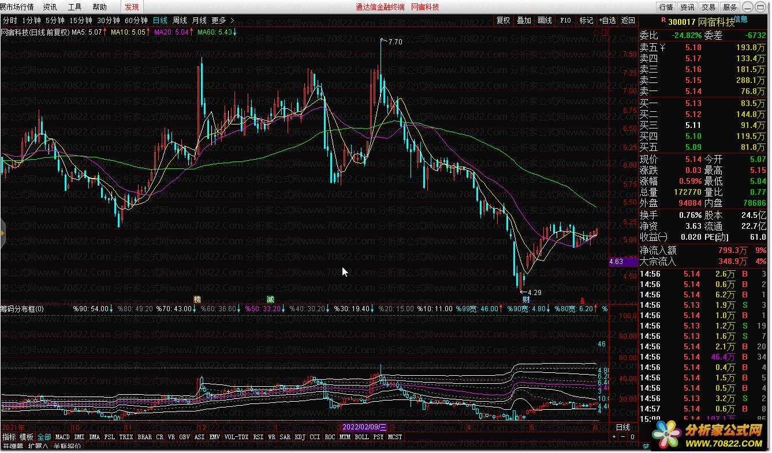Screen dimensions: 772x453
Task: Click the 行情 button at top right
Action: tap(666, 7)
